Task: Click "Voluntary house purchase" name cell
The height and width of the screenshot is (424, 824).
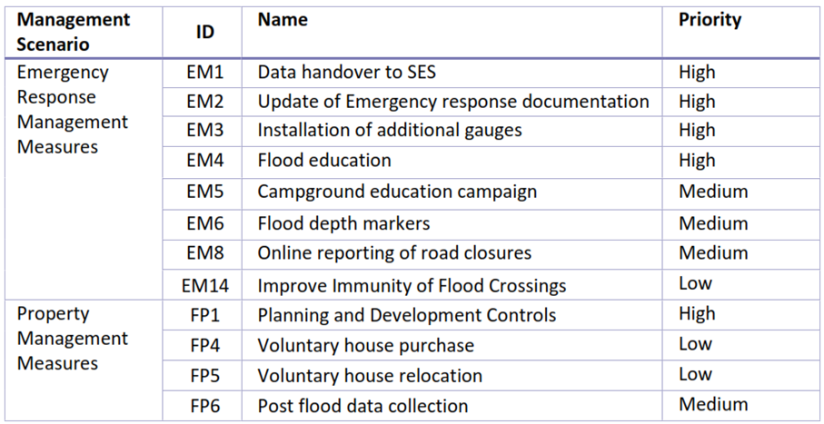Action: 366,345
